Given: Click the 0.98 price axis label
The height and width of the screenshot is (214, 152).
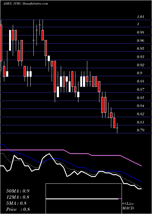Looking at the screenshot, I should [140, 32].
